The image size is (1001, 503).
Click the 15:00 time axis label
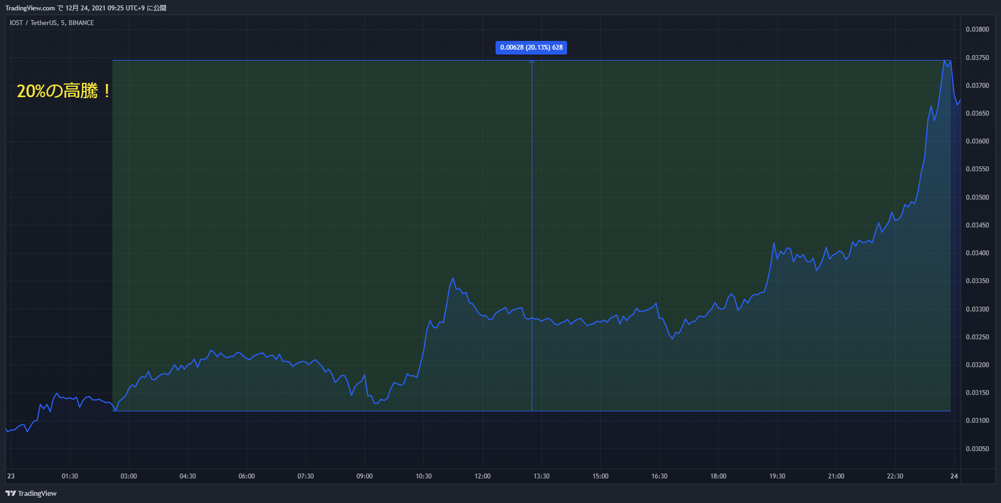[600, 476]
